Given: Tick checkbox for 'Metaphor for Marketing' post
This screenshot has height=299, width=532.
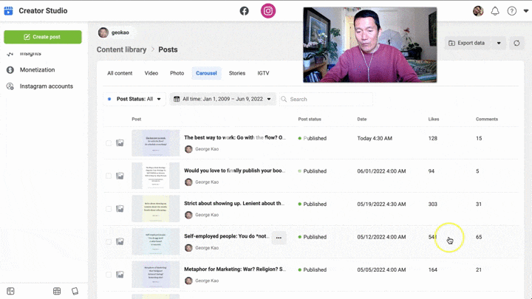Looking at the screenshot, I should coord(109,275).
